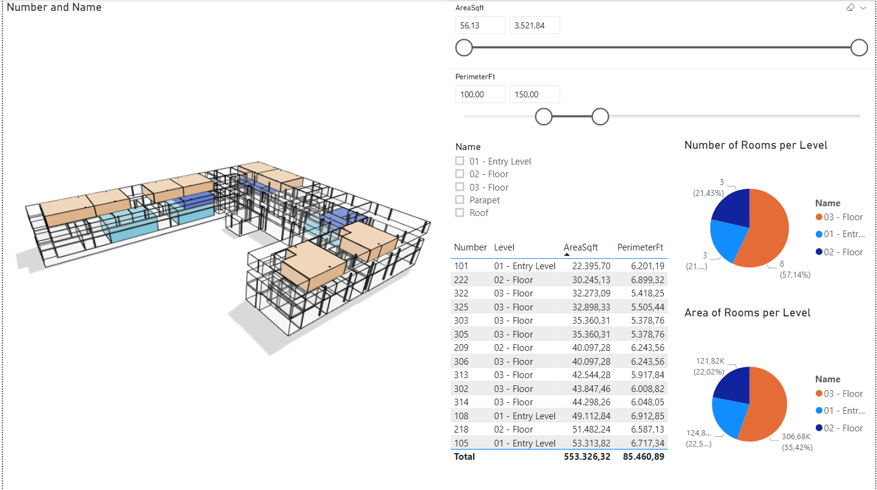
Task: Click the sort arrow under AreaSqft column header
Action: click(567, 255)
